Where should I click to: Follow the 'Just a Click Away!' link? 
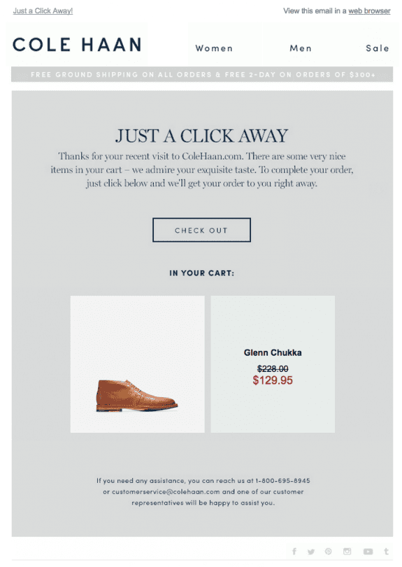click(43, 11)
